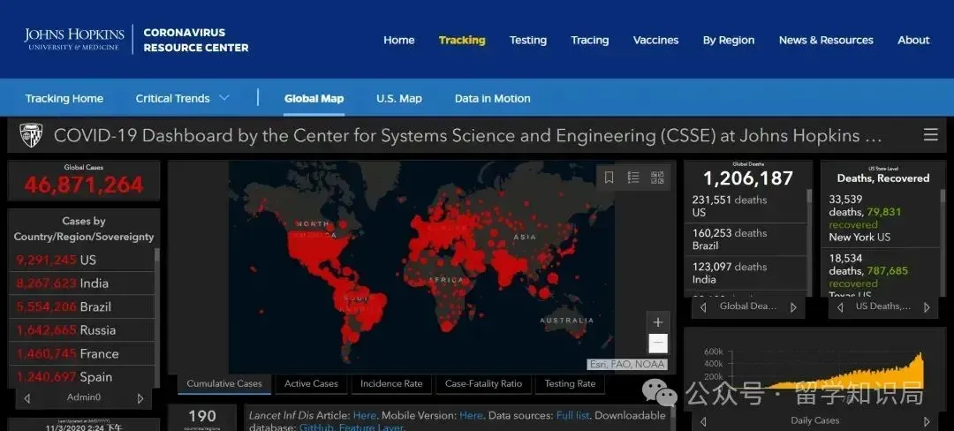
Task: Select the Cumulative Cases map tab
Action: [x=223, y=383]
